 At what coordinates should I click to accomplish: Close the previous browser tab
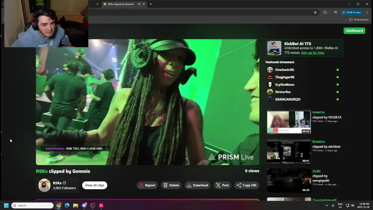tap(97, 4)
